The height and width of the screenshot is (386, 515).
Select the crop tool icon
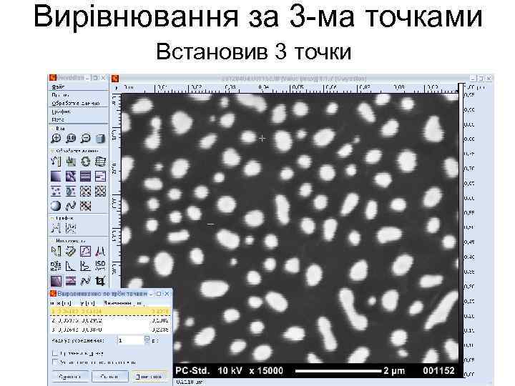tap(101, 281)
